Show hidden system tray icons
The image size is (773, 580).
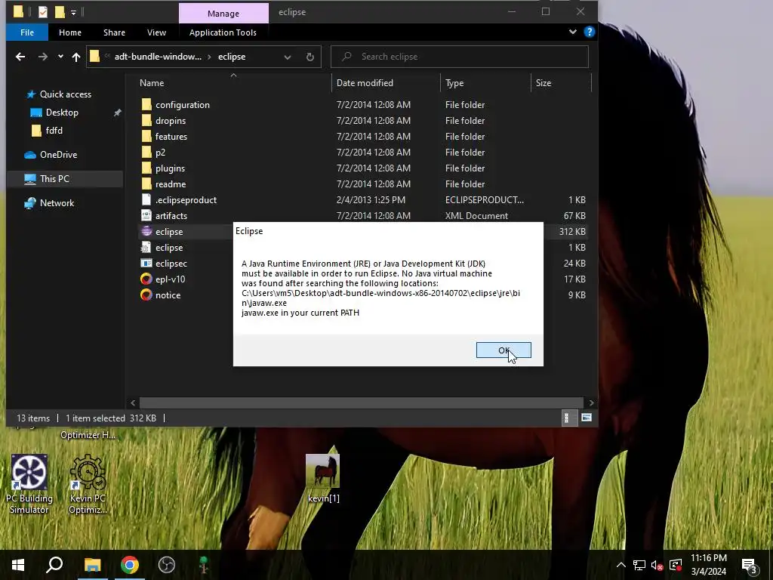pyautogui.click(x=621, y=565)
